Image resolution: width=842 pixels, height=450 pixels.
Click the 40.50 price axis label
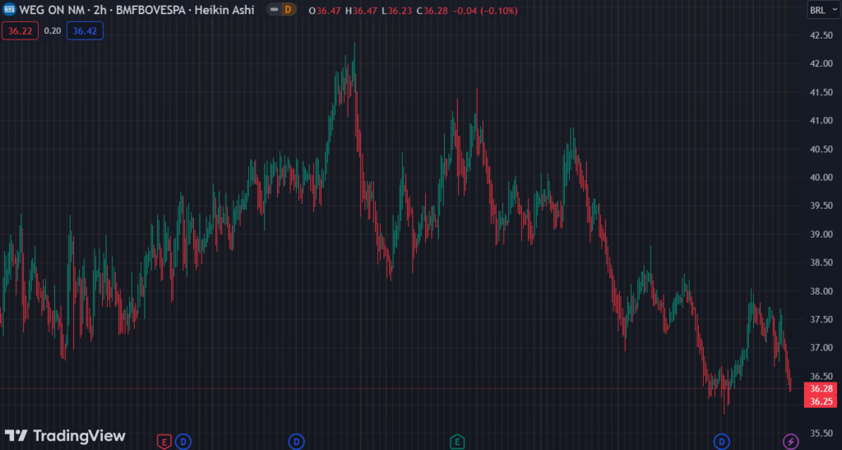pos(821,149)
